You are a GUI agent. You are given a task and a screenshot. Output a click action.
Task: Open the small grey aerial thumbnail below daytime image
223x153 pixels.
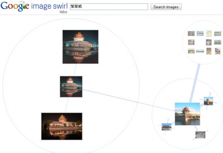[200, 135]
